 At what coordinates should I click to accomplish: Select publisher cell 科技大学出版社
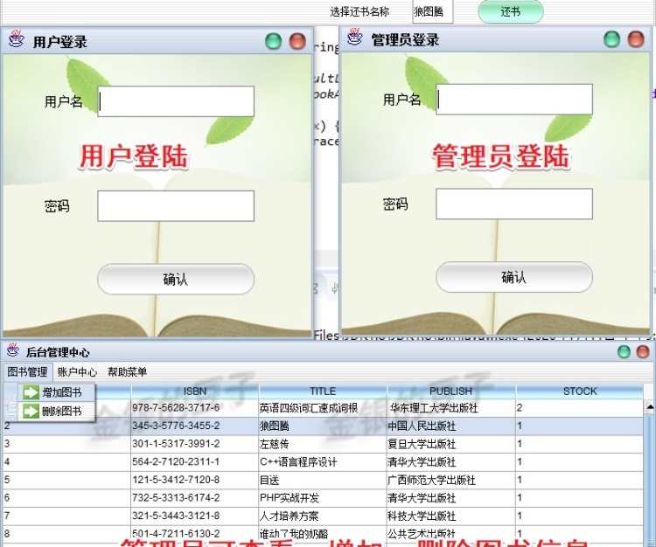click(451, 516)
